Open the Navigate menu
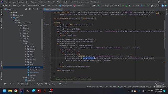Viewport: 168px width, 94px height. 21,2
